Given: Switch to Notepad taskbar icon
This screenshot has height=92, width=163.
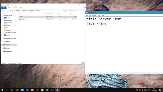Looking at the screenshot, I should pos(57,90).
